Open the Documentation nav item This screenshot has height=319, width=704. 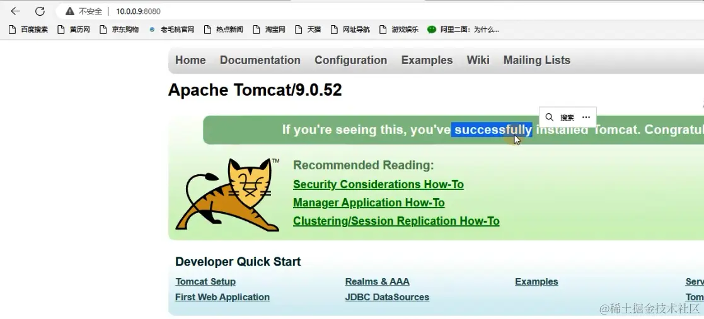tap(260, 60)
